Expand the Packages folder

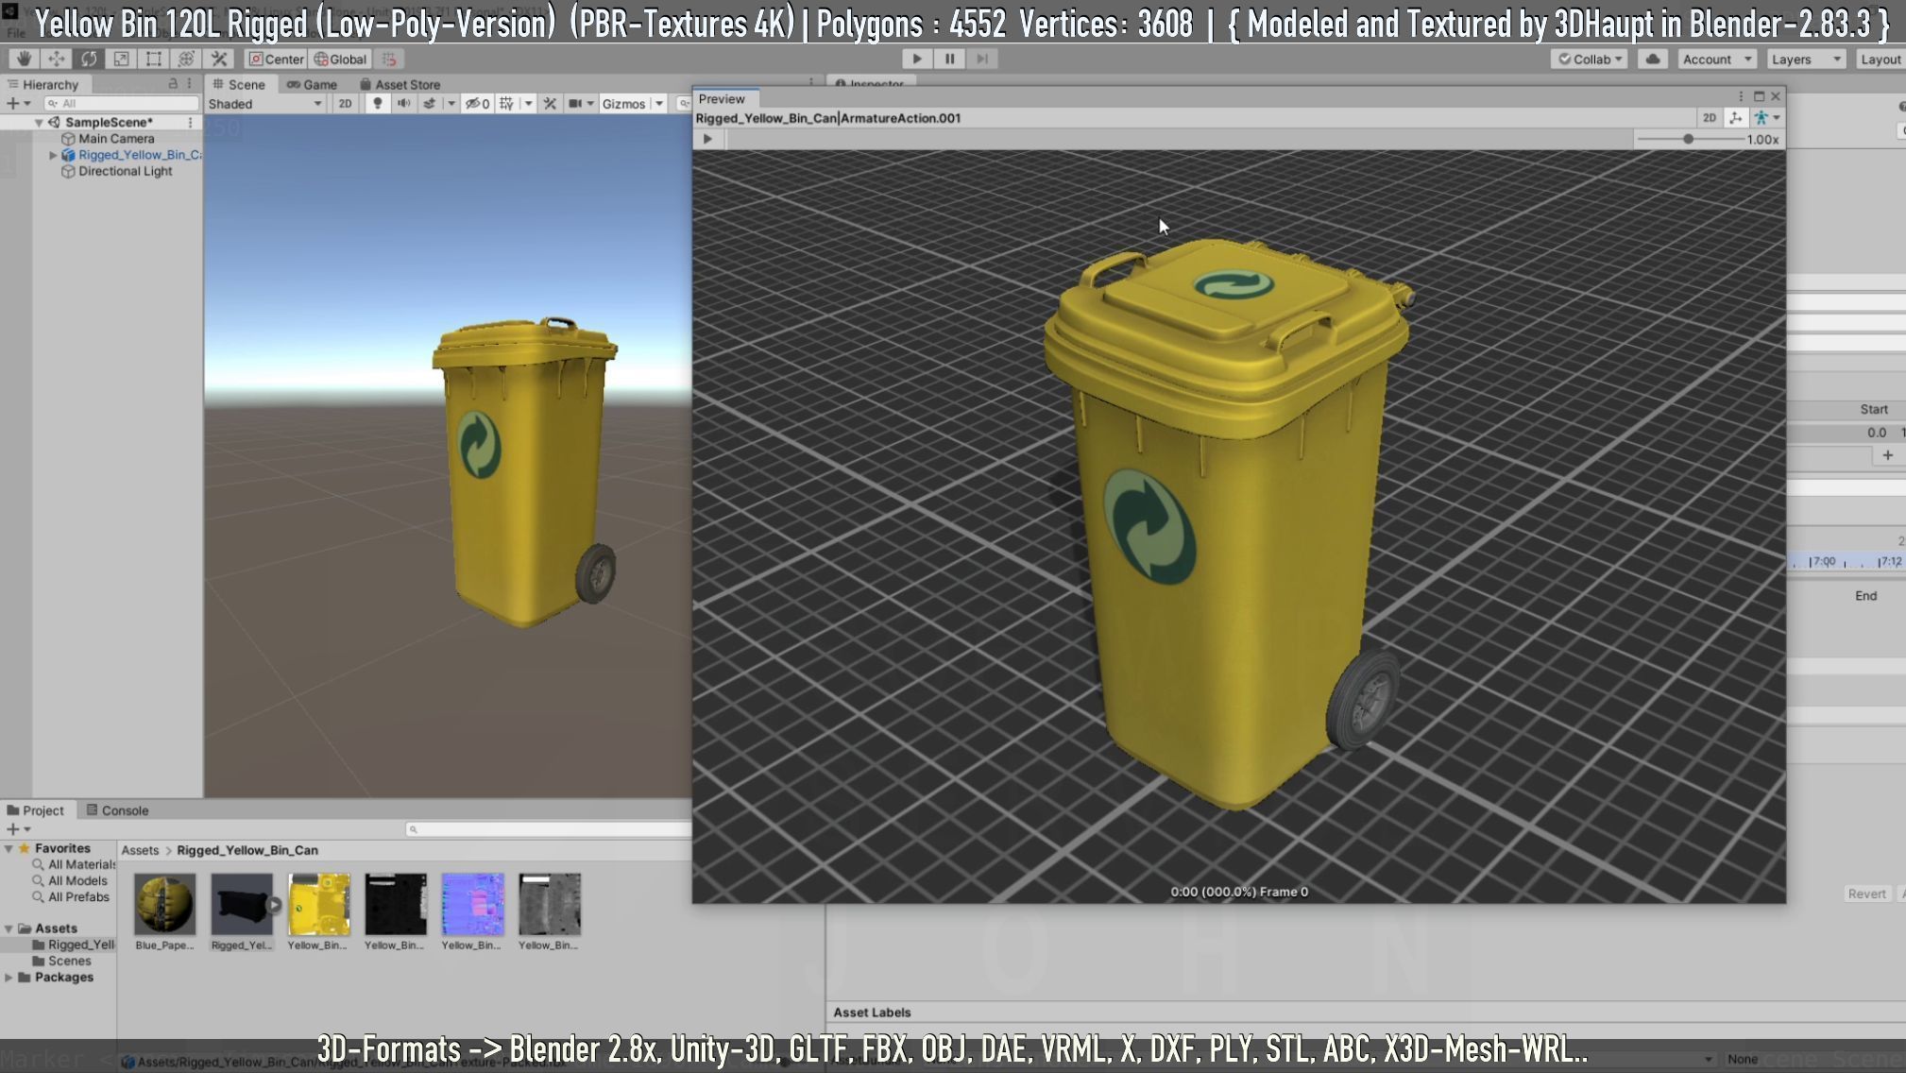pyautogui.click(x=9, y=978)
